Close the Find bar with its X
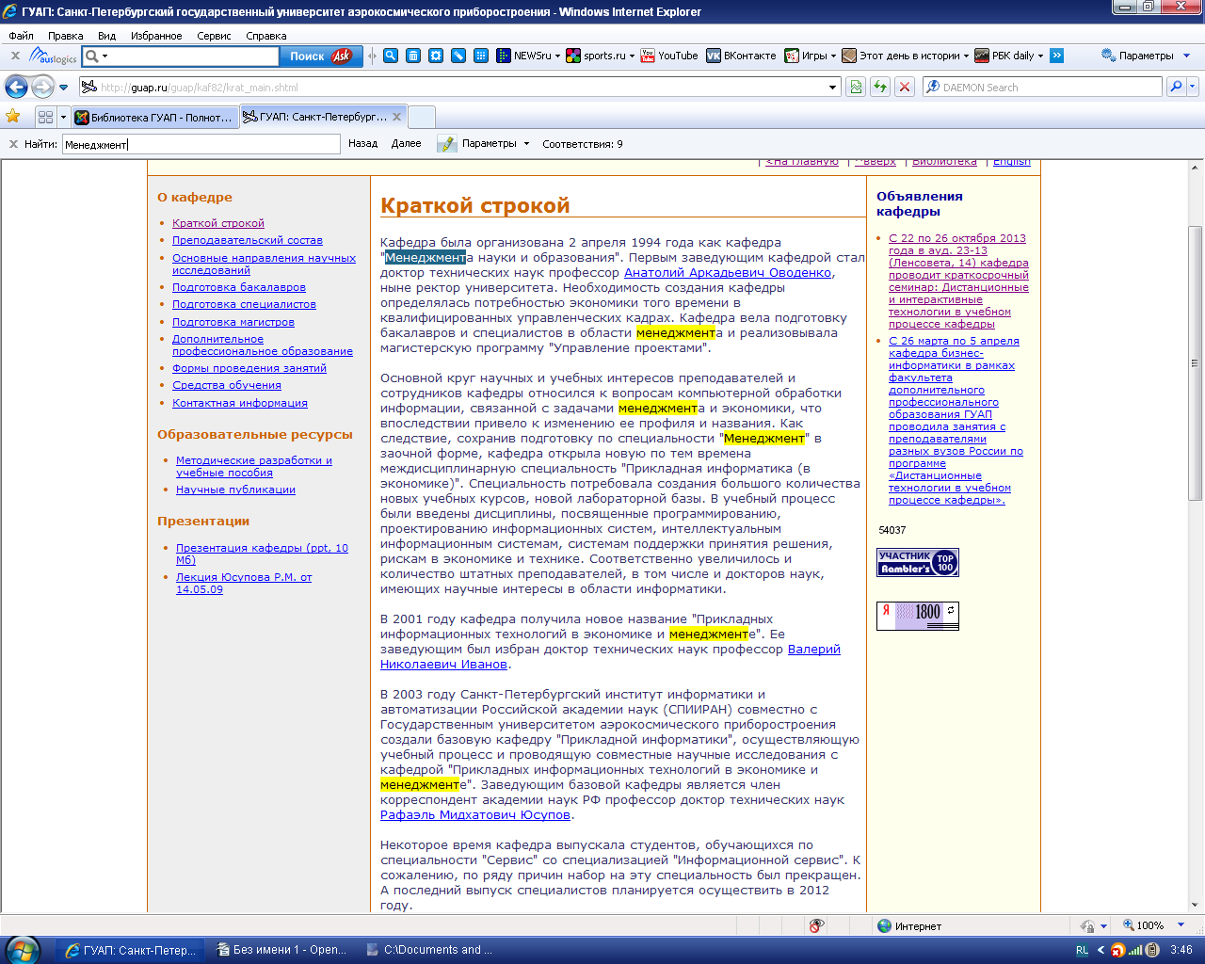 [13, 144]
